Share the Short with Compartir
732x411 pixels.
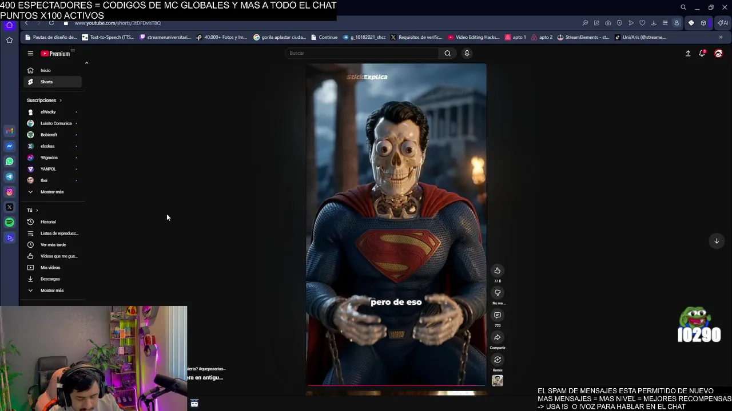coord(498,337)
